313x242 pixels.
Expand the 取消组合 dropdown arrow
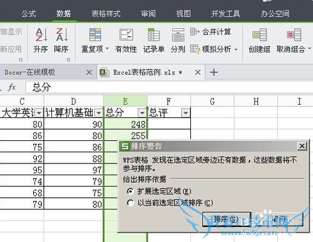(x=310, y=49)
